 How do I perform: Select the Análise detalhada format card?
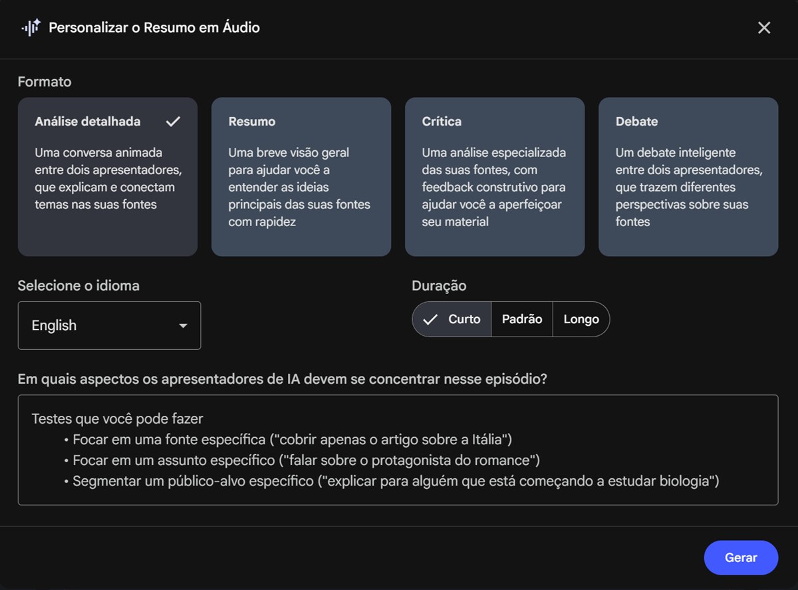click(x=107, y=176)
